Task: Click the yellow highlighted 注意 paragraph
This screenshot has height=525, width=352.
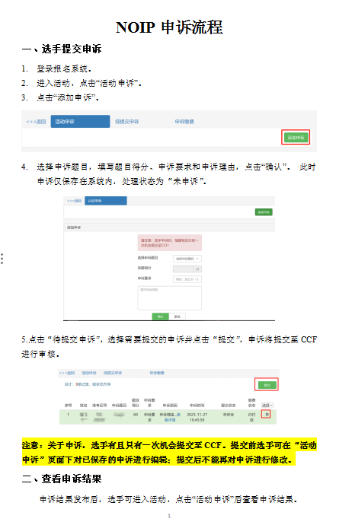Action: click(x=169, y=453)
